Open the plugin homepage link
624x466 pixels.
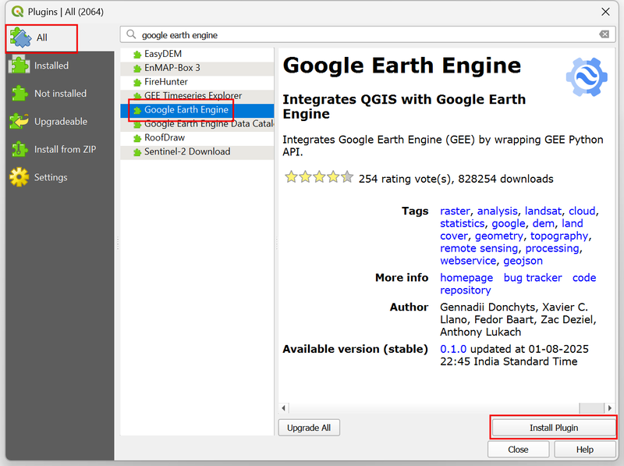[466, 278]
